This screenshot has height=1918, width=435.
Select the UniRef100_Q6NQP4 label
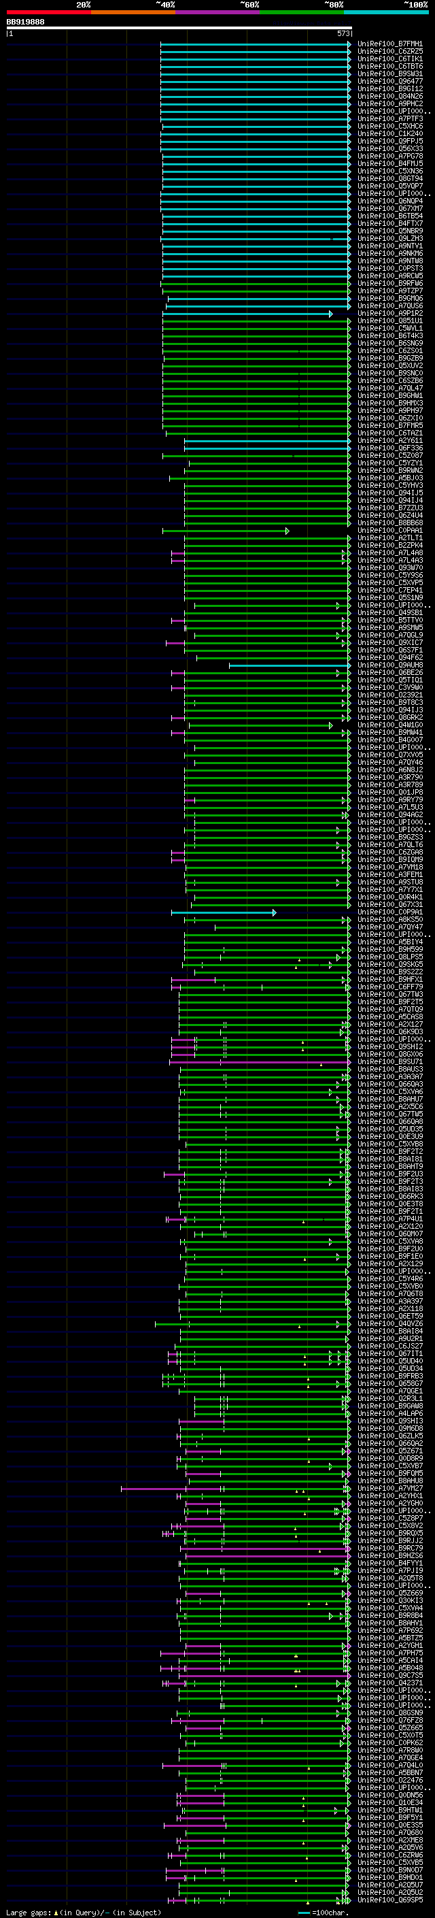click(389, 201)
